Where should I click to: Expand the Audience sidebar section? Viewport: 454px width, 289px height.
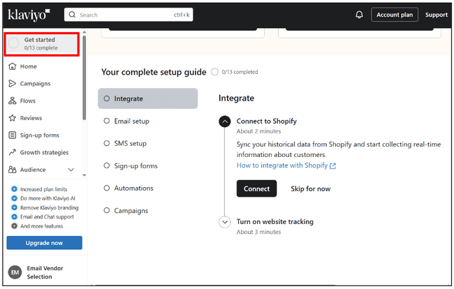coord(71,170)
